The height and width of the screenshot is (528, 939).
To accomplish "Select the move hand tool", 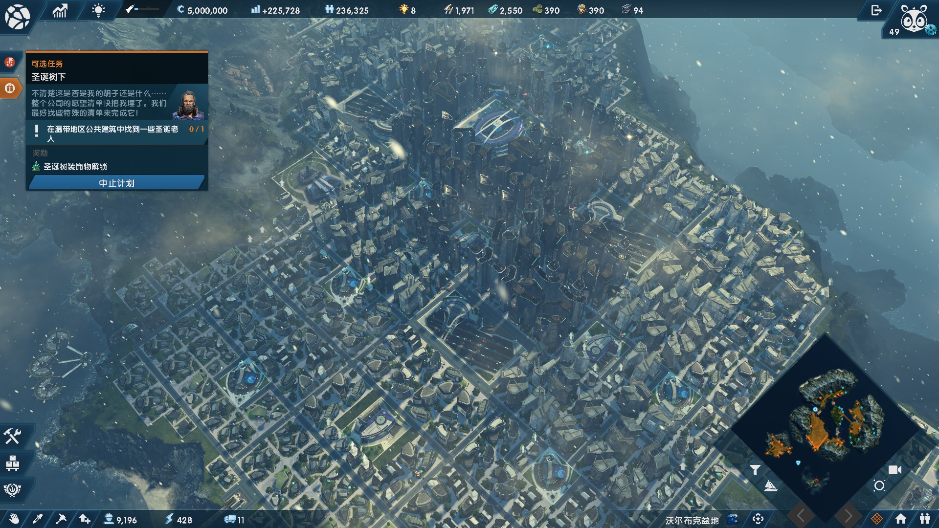I will (14, 519).
